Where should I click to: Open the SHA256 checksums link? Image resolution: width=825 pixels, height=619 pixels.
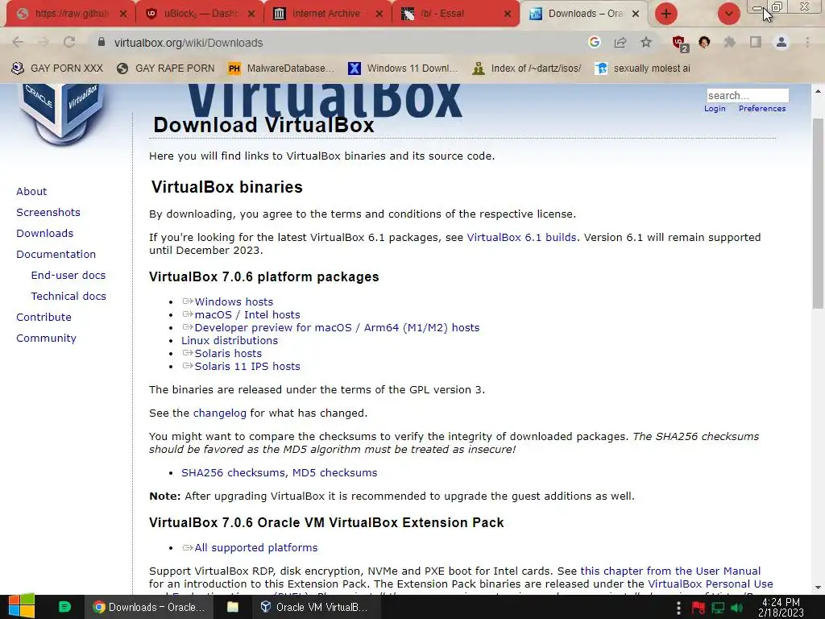coord(233,472)
